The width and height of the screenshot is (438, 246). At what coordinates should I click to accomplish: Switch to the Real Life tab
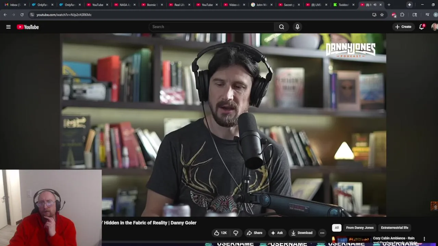click(179, 5)
